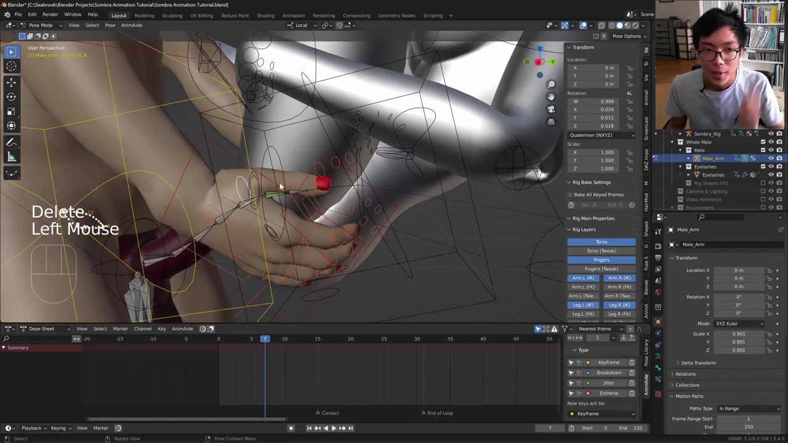Expand the Delta Transform section

[x=698, y=363]
